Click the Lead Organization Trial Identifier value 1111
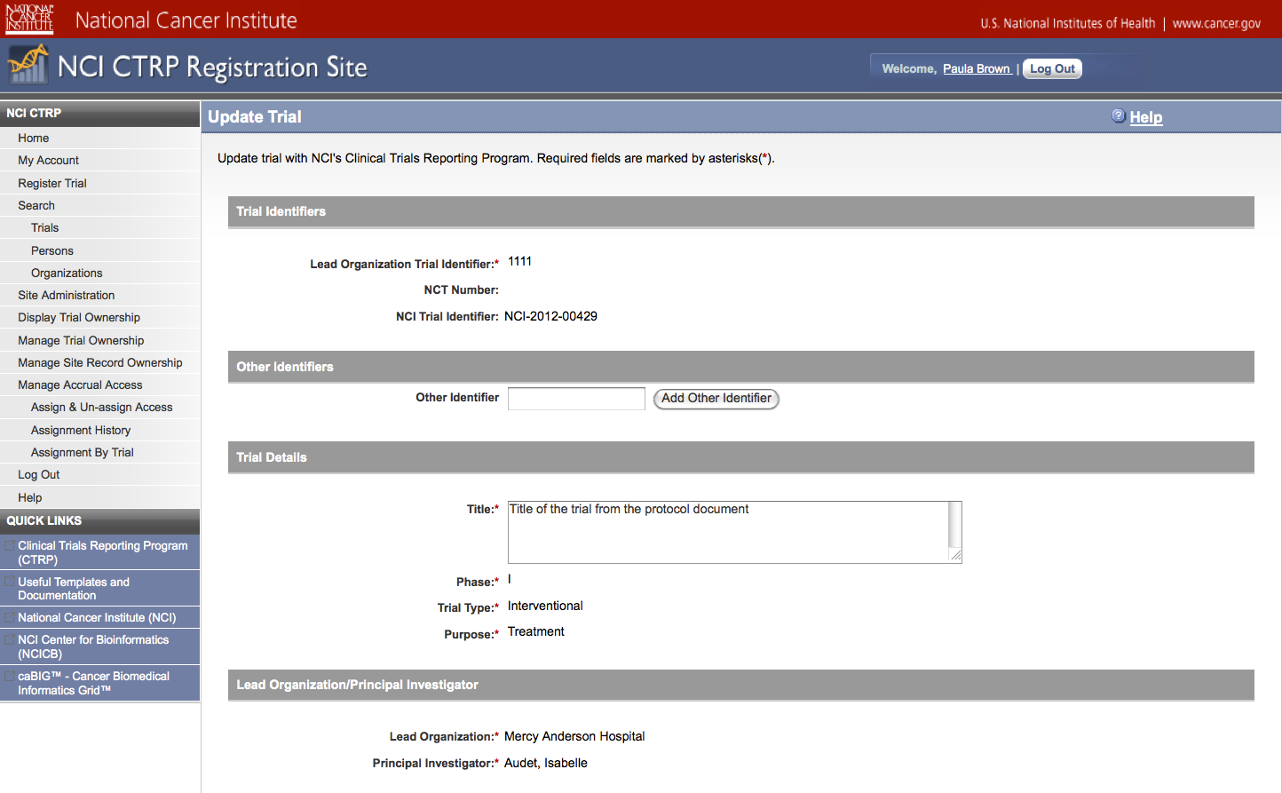 coord(519,261)
